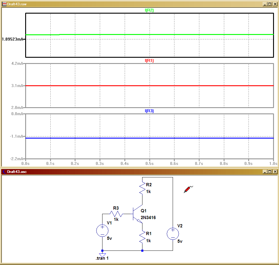Close the Draft43.asc window
The image size is (279, 265).
point(275,172)
